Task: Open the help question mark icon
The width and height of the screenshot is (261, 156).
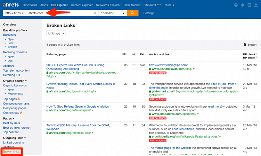Action: click(236, 5)
